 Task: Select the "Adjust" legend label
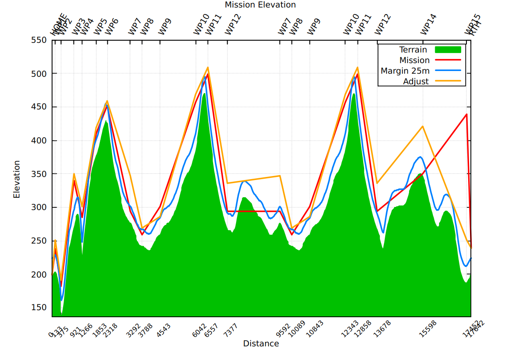[416, 82]
